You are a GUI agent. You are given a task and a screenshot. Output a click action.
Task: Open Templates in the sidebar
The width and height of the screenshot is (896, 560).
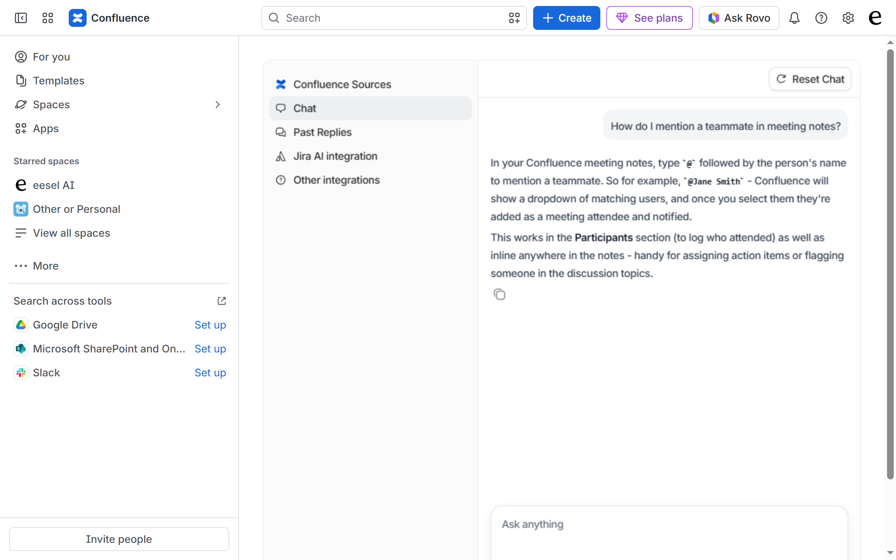pos(119,81)
